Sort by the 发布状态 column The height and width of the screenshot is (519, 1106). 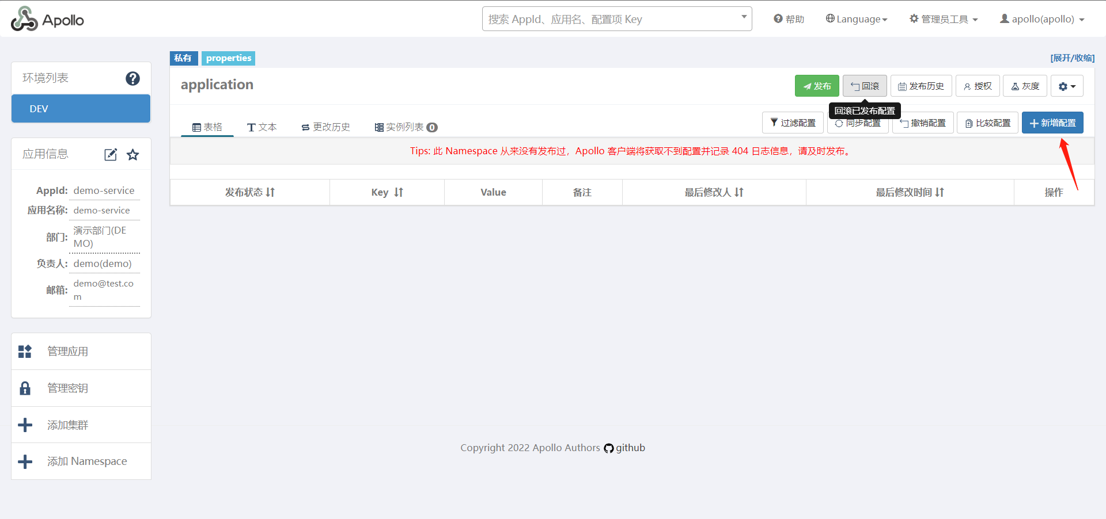[250, 192]
